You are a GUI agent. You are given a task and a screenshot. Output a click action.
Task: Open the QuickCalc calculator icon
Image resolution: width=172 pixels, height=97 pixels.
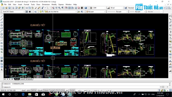pyautogui.click(x=82, y=8)
